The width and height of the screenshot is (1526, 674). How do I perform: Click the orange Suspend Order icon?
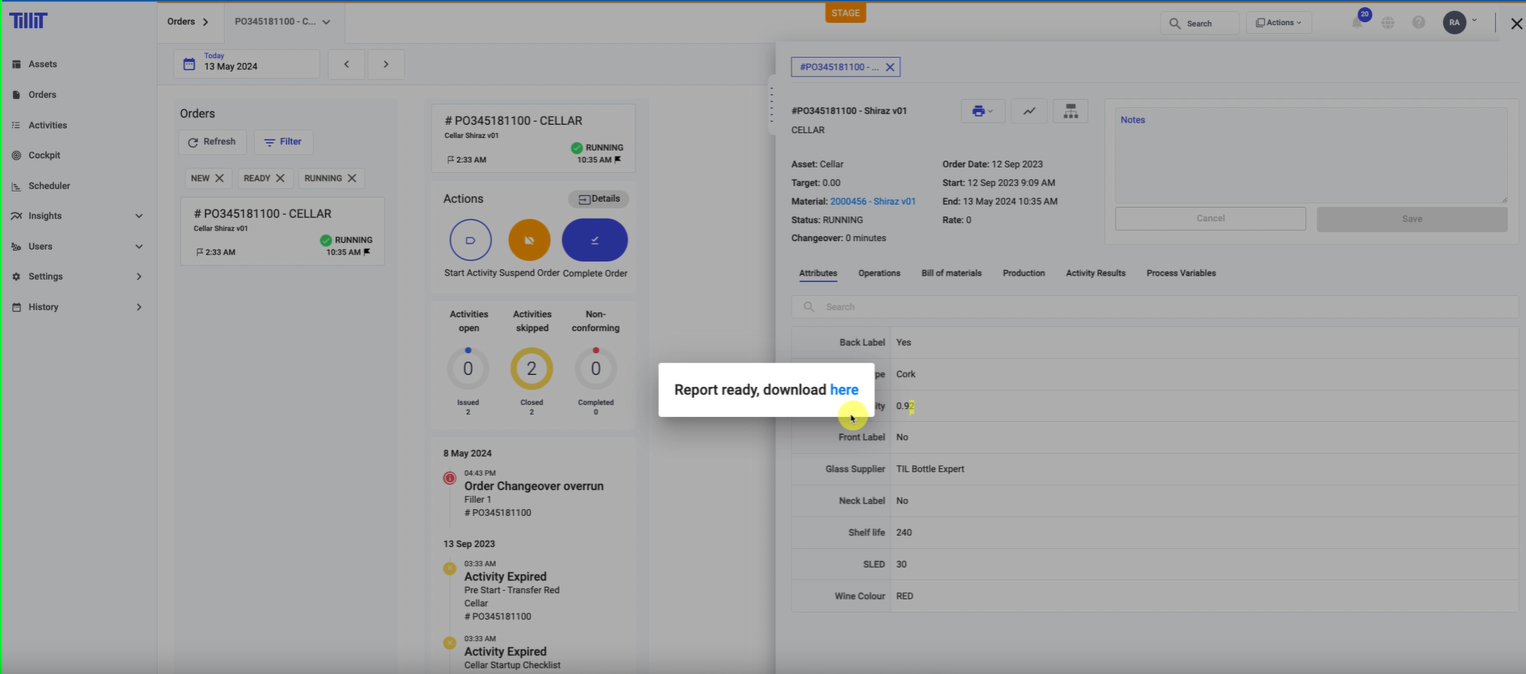pyautogui.click(x=529, y=240)
